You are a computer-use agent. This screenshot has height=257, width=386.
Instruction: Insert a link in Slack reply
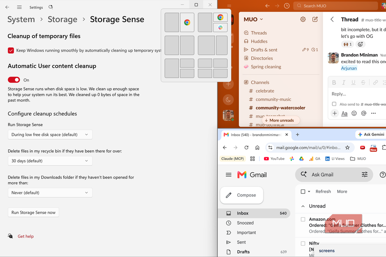click(375, 82)
